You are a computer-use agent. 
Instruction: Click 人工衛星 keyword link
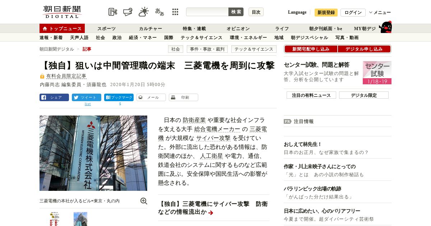212,156
